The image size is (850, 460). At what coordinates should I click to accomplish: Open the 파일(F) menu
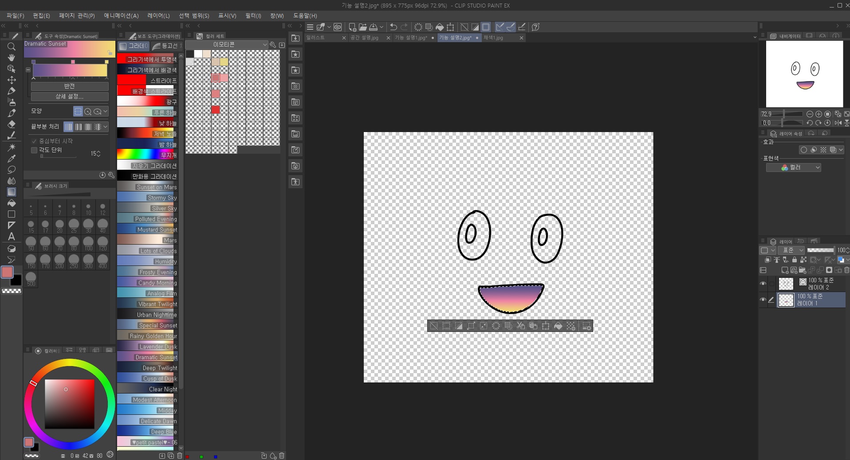pos(16,16)
